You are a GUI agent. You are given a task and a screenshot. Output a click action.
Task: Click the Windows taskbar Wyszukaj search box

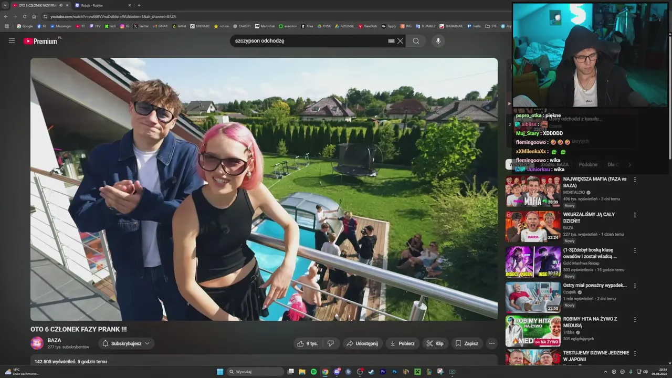pyautogui.click(x=256, y=372)
